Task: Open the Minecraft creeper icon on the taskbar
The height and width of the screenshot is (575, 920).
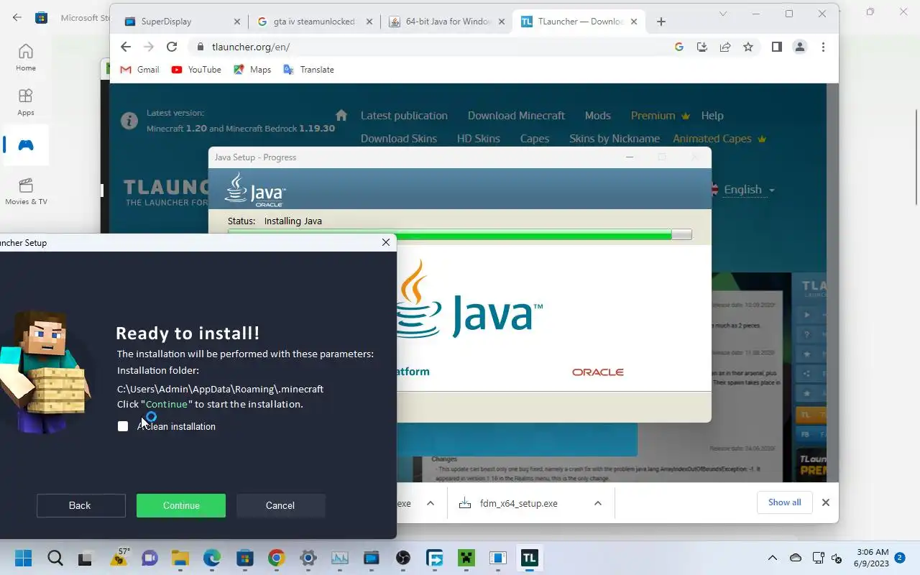Action: point(467,558)
